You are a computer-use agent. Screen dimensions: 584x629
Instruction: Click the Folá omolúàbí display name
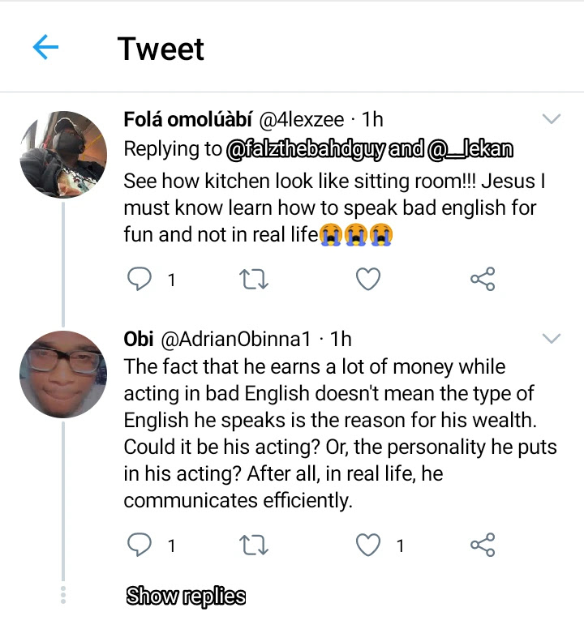click(188, 120)
